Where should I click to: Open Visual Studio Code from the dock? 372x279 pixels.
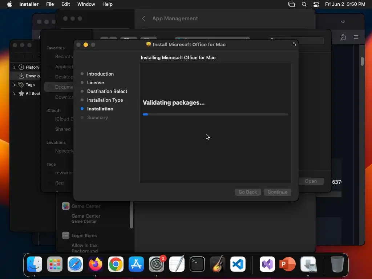(x=238, y=264)
